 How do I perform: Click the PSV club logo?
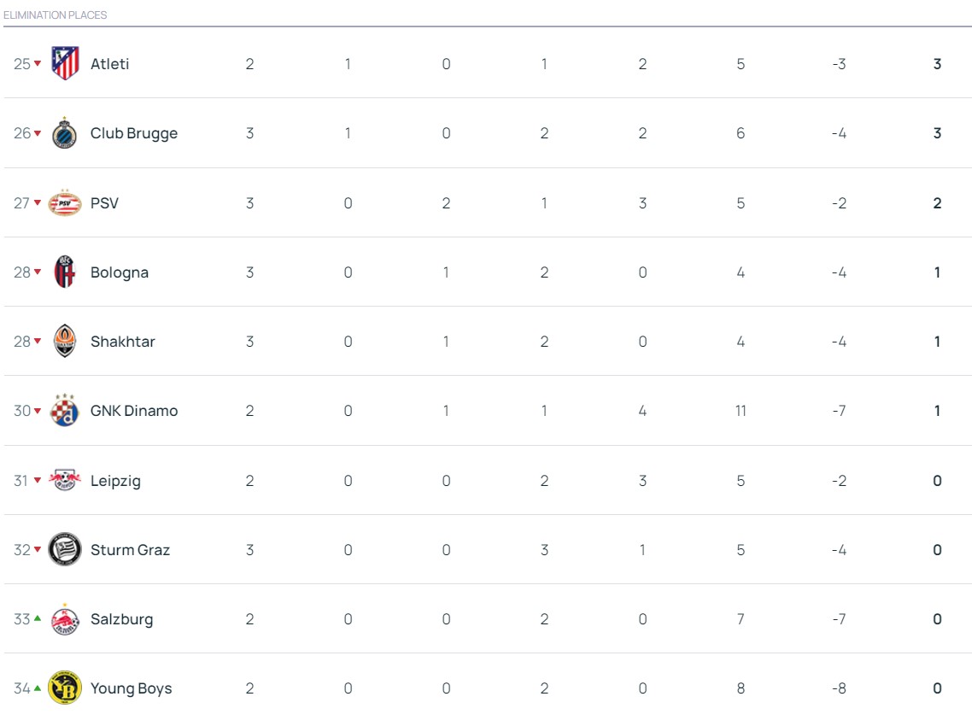(65, 203)
